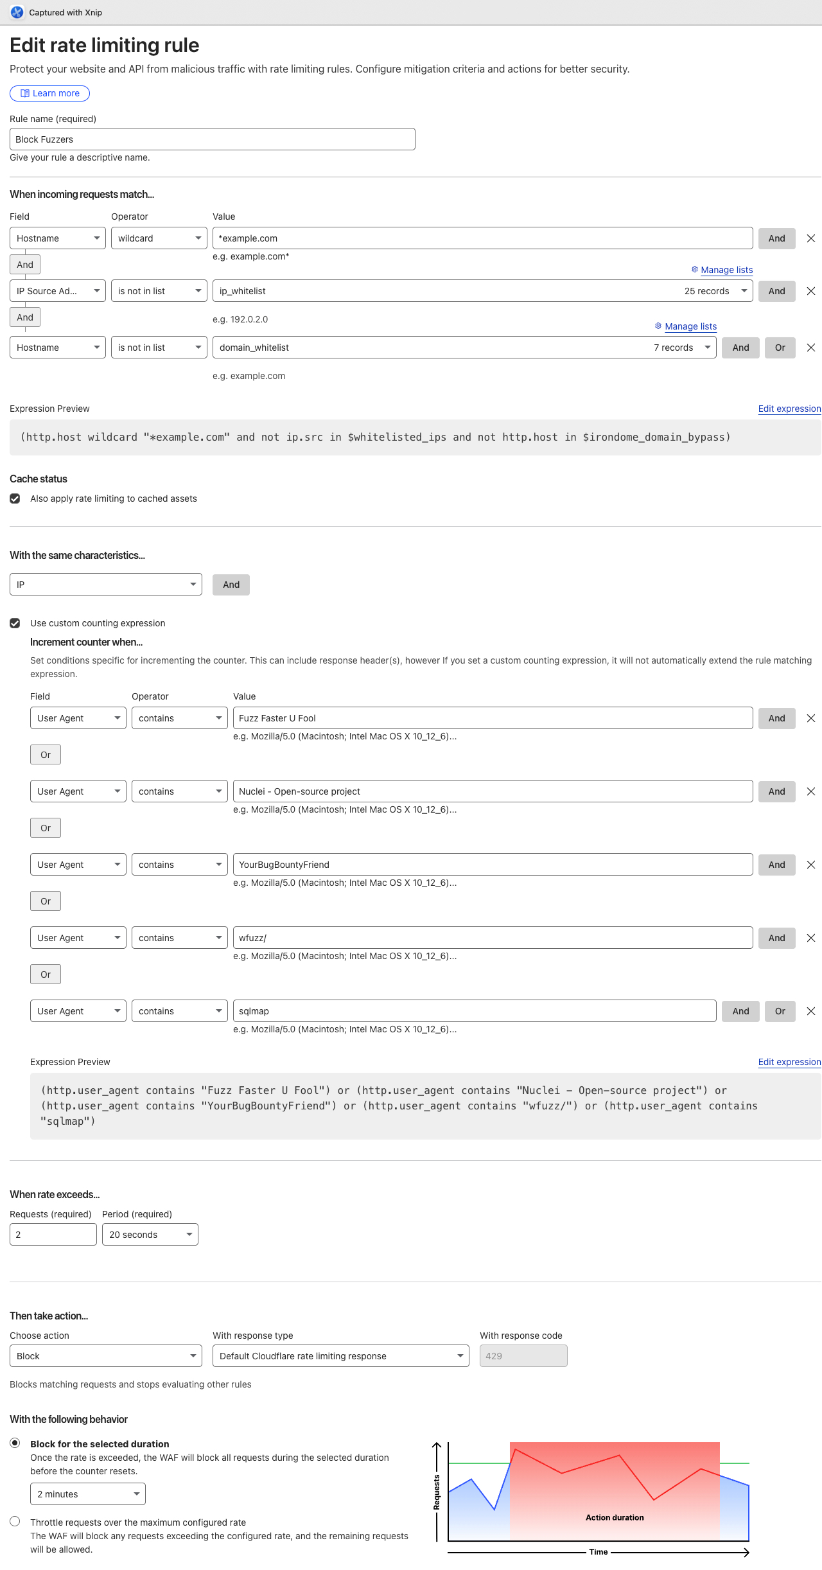Select Throttle requests over maximum configured rate
The width and height of the screenshot is (822, 1570).
[x=15, y=1521]
